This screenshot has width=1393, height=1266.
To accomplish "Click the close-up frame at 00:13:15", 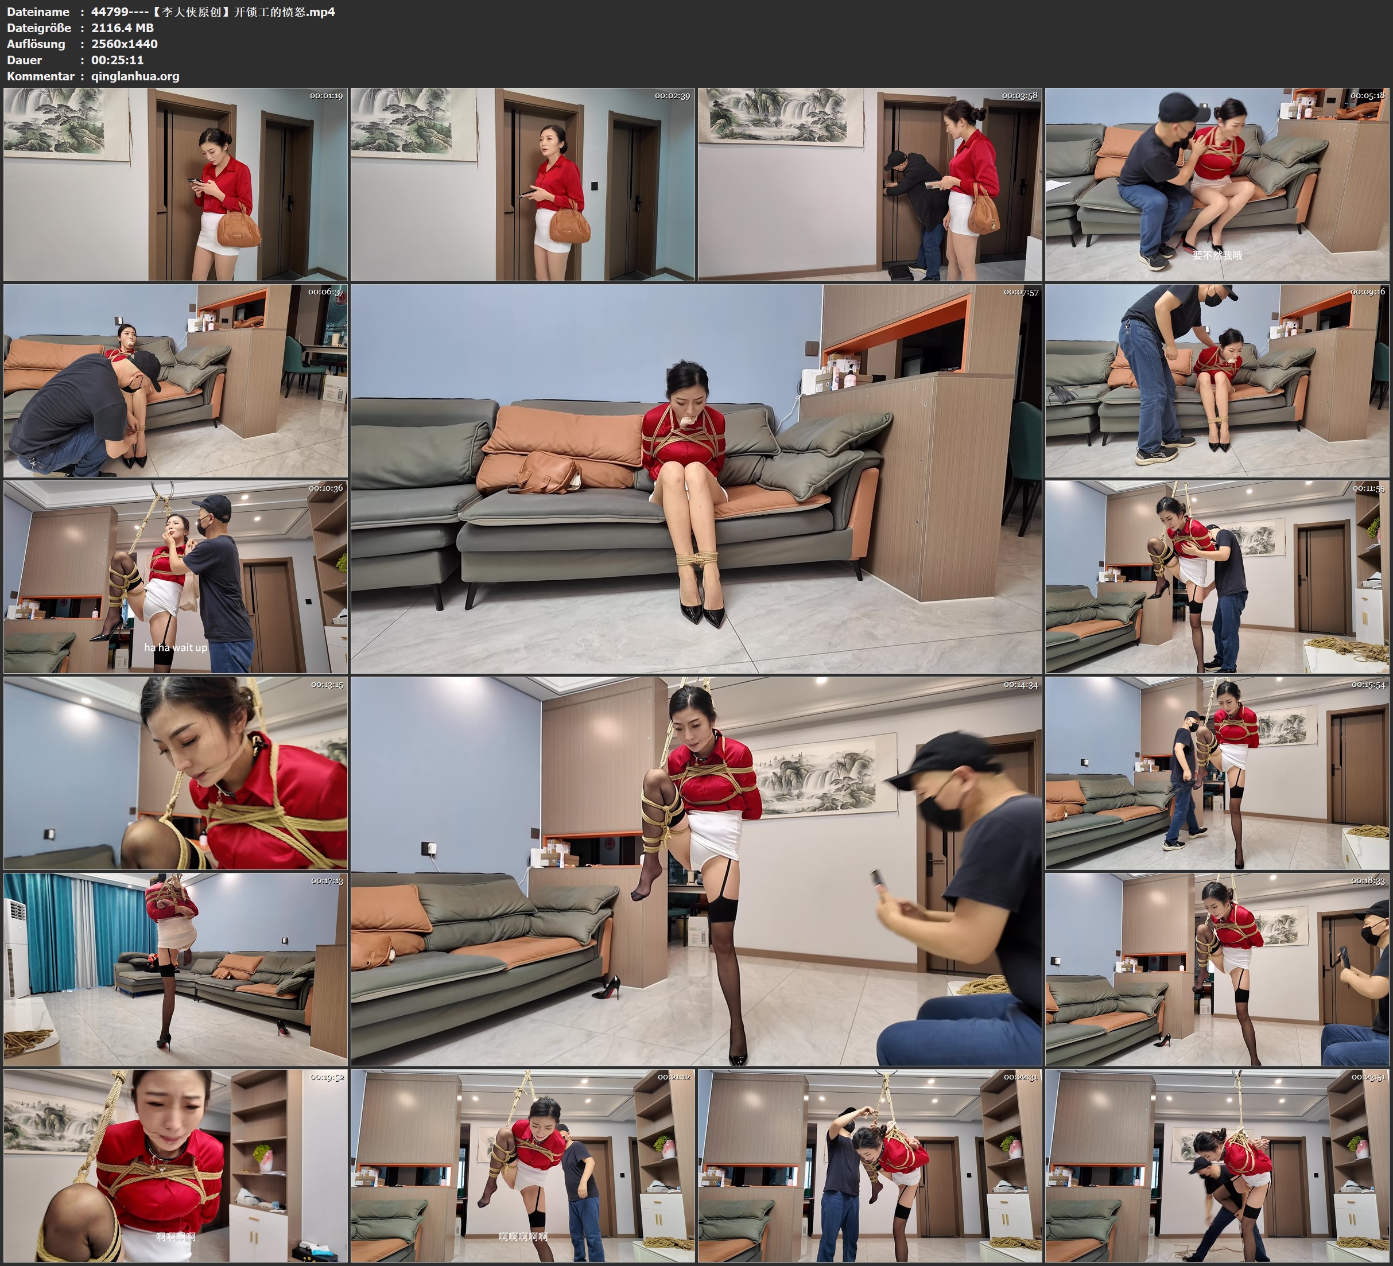I will pyautogui.click(x=176, y=772).
